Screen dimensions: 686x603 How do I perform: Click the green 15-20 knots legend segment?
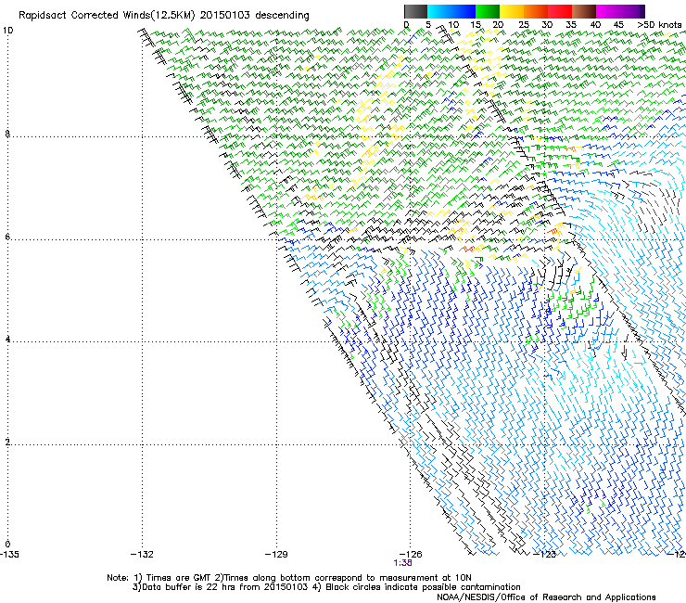click(x=488, y=11)
